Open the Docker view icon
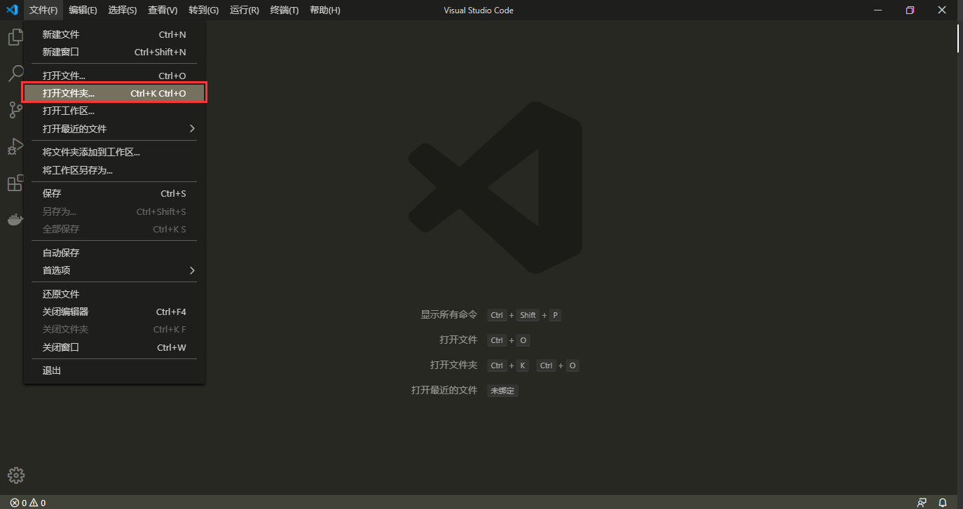Image resolution: width=963 pixels, height=509 pixels. (15, 219)
